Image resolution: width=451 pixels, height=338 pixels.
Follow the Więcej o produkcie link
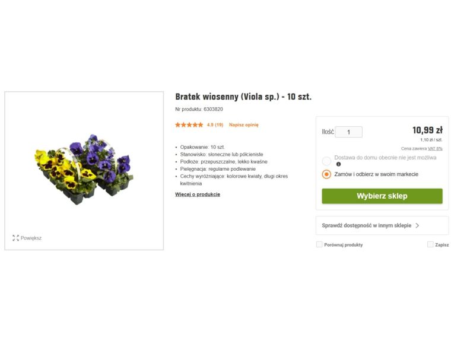(x=198, y=194)
